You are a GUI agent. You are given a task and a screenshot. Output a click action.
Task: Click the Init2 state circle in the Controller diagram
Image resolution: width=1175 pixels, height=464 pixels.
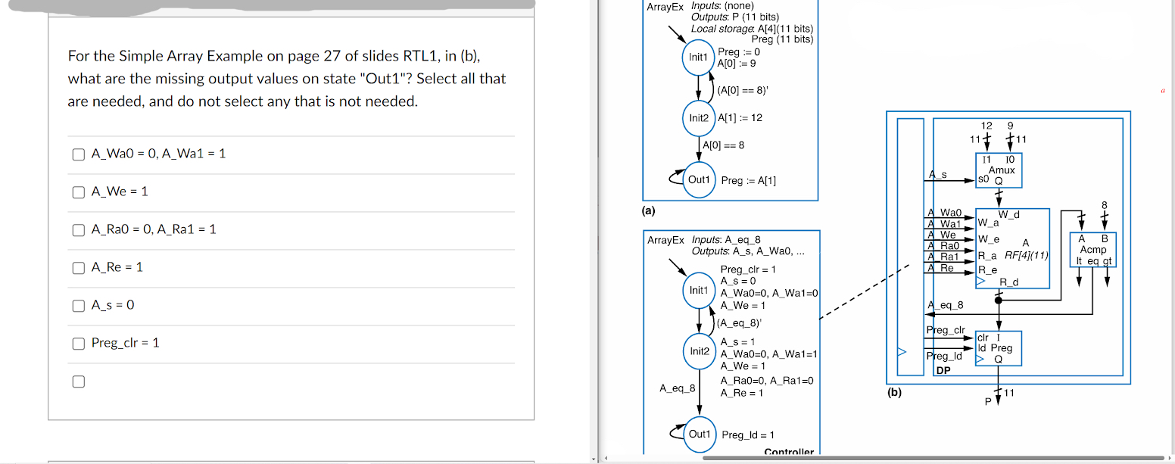tap(699, 352)
